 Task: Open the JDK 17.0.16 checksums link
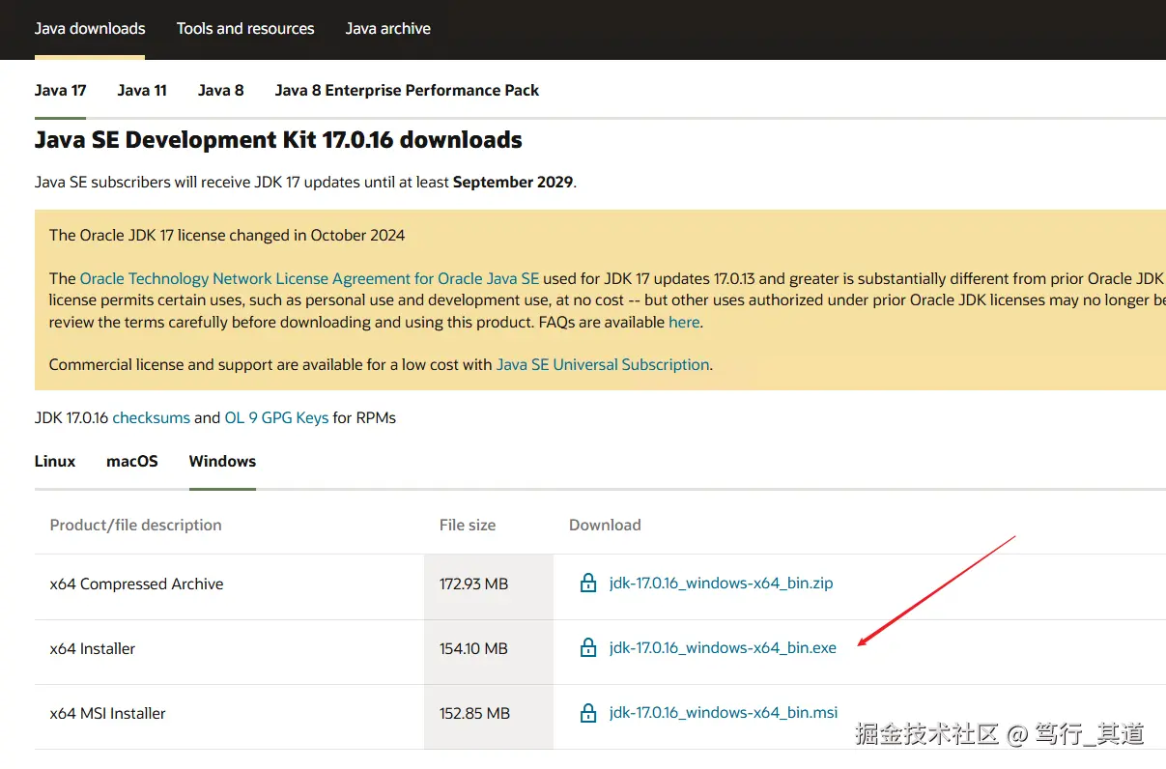click(x=152, y=417)
